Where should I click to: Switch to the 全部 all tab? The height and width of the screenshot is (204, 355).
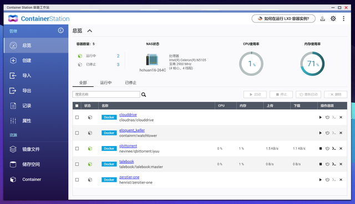(x=83, y=82)
